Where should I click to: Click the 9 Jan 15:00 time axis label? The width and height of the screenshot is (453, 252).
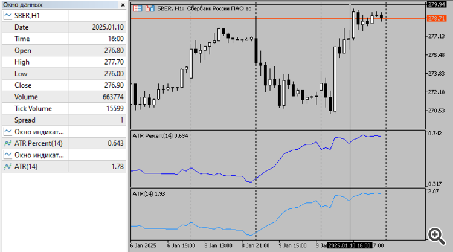[292, 245]
